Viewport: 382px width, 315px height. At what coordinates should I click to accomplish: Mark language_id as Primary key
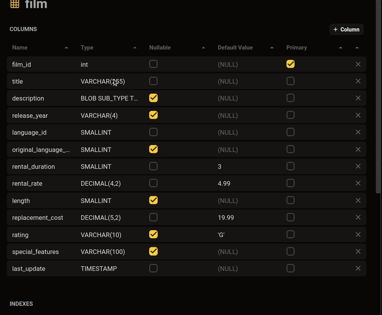[x=290, y=132]
